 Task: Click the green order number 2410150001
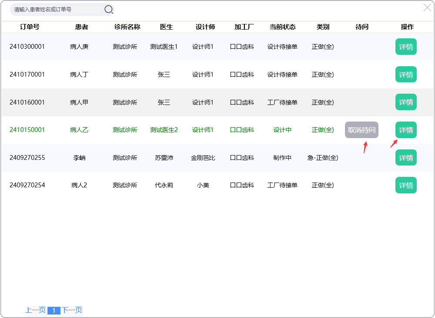pyautogui.click(x=27, y=130)
